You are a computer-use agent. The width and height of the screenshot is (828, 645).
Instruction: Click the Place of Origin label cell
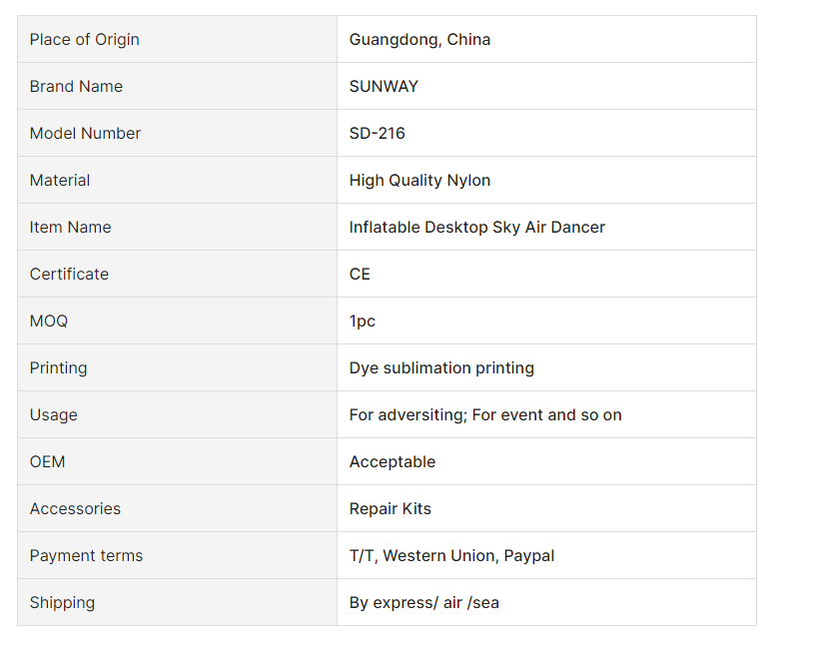(178, 39)
